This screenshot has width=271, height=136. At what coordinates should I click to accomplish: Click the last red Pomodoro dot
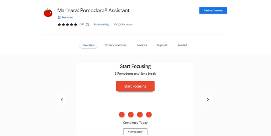tap(149, 114)
